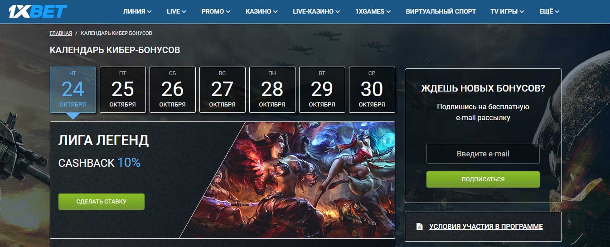Image resolution: width=610 pixels, height=247 pixels.
Task: Click the ГЛАВНАЯ breadcrumb link
Action: point(61,34)
